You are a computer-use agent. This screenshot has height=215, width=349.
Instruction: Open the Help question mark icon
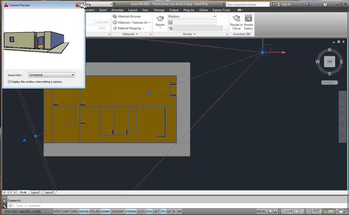[x=325, y=4]
